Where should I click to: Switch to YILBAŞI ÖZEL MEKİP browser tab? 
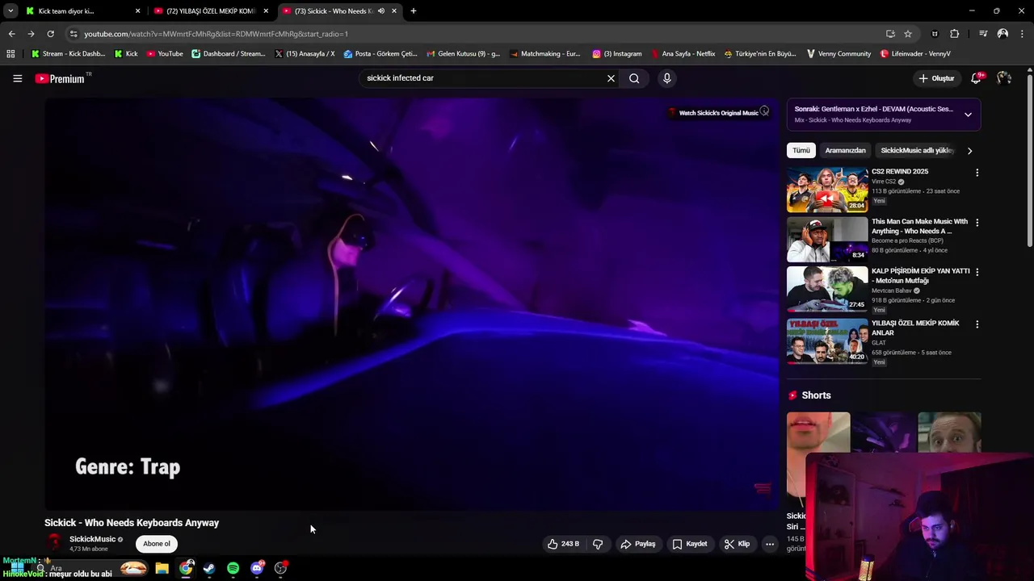click(x=211, y=11)
